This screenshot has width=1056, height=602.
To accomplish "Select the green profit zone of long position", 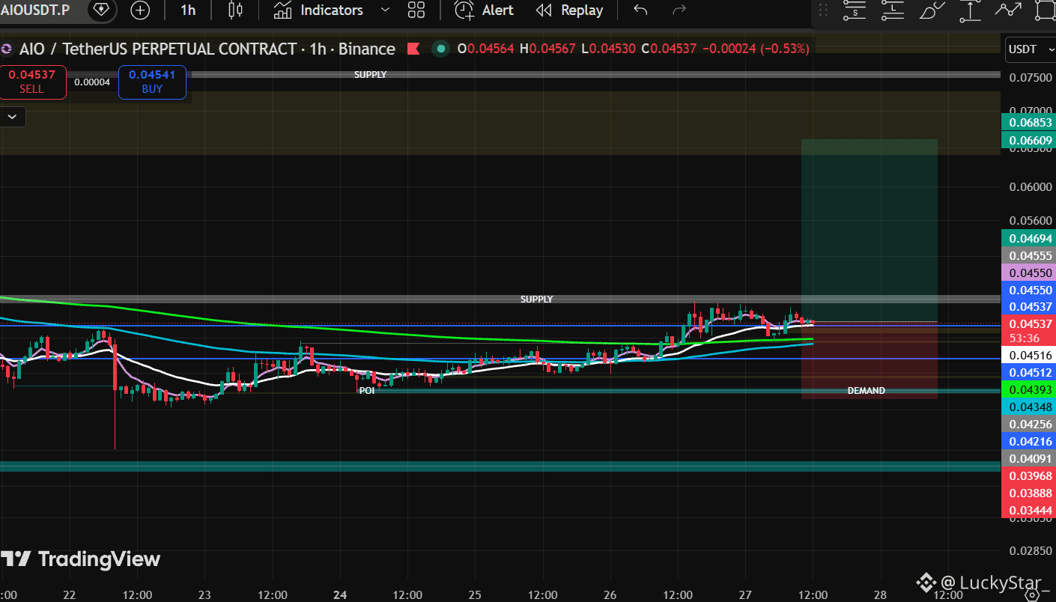I will (x=870, y=230).
